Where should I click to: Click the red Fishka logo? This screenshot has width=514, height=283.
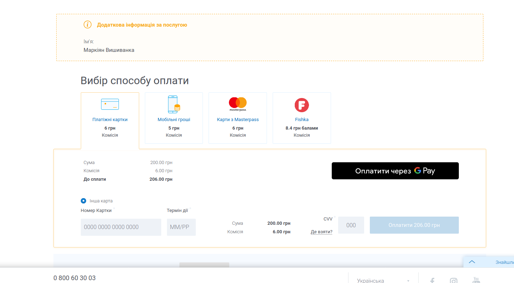pyautogui.click(x=301, y=105)
